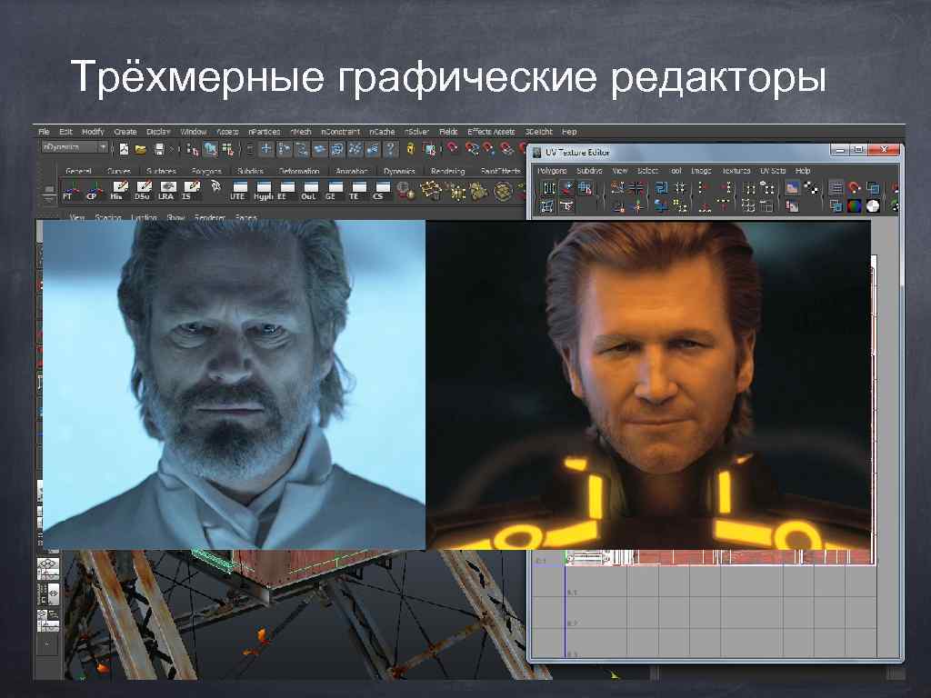Switch to the Dynamics shelf tab
Screen dimensions: 931x698
(x=400, y=171)
